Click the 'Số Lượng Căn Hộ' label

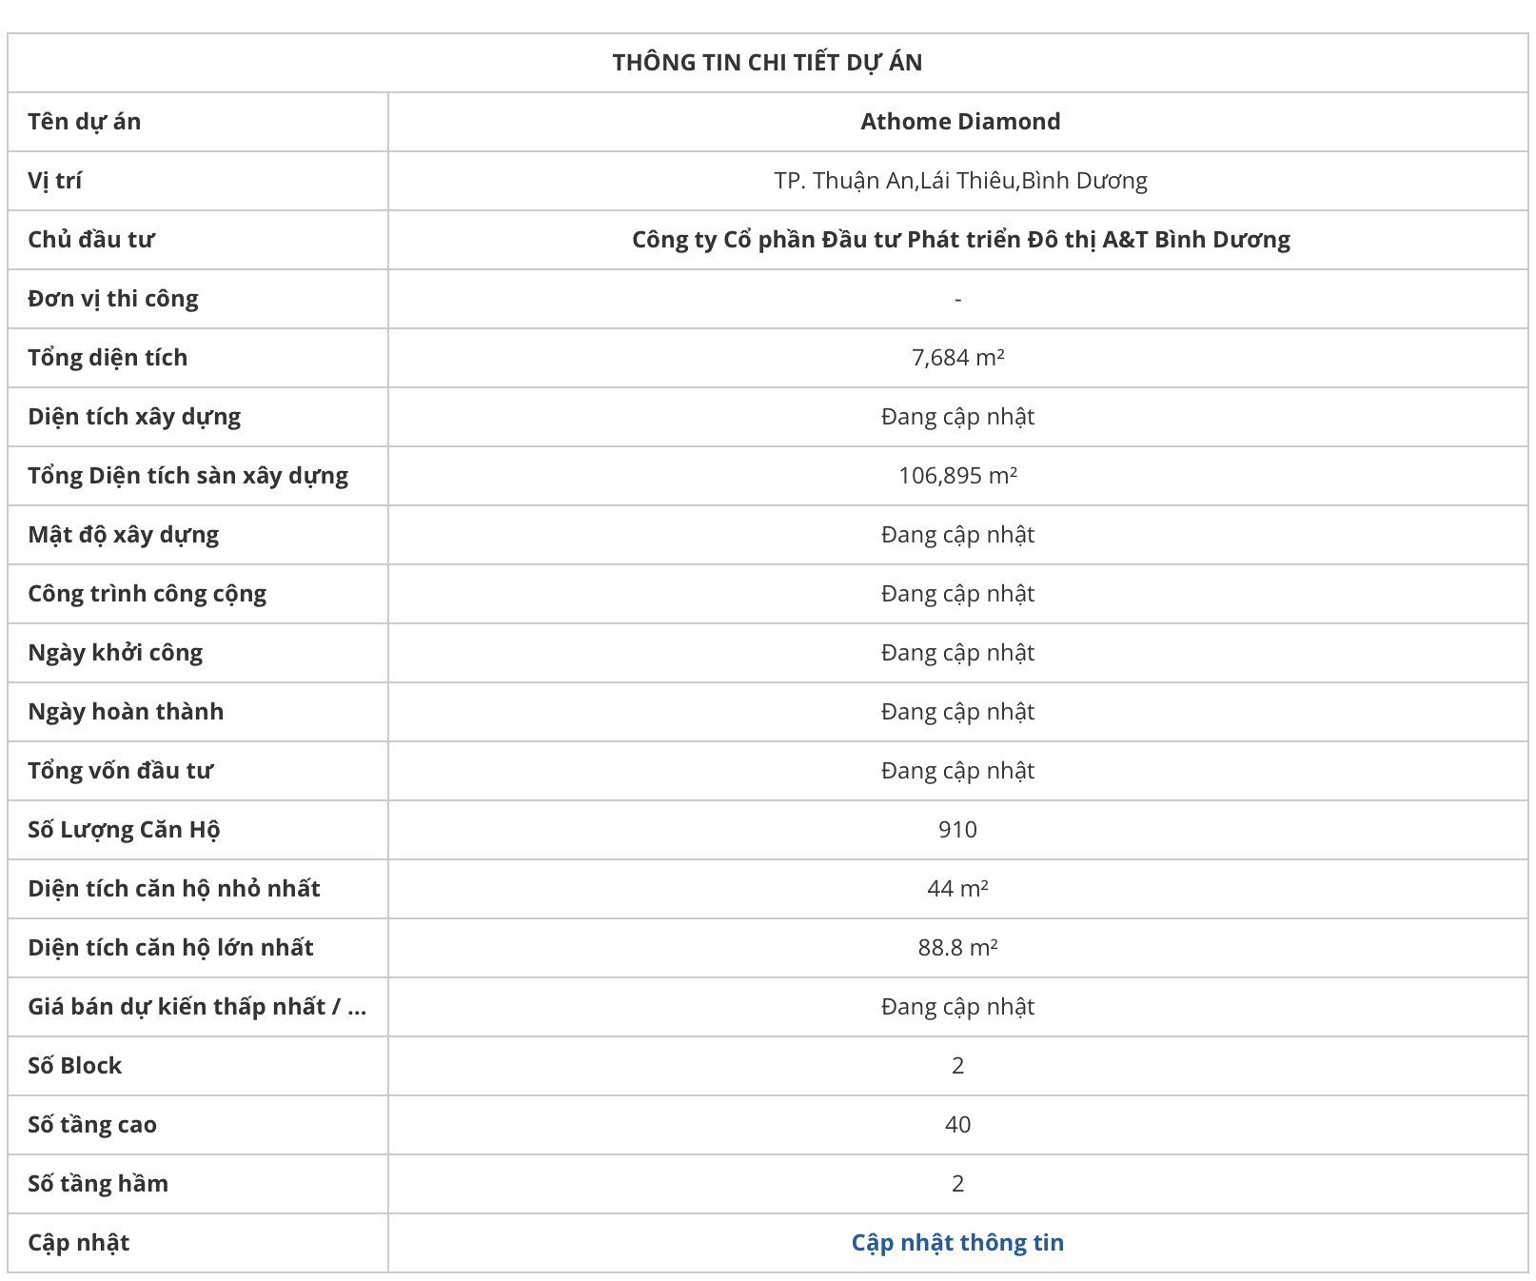click(124, 830)
